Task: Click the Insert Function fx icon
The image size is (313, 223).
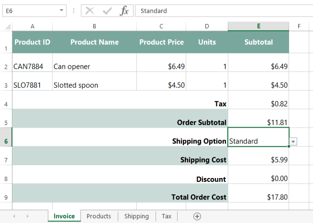Action: click(124, 11)
